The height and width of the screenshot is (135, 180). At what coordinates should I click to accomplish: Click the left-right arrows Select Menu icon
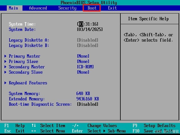[34, 131]
